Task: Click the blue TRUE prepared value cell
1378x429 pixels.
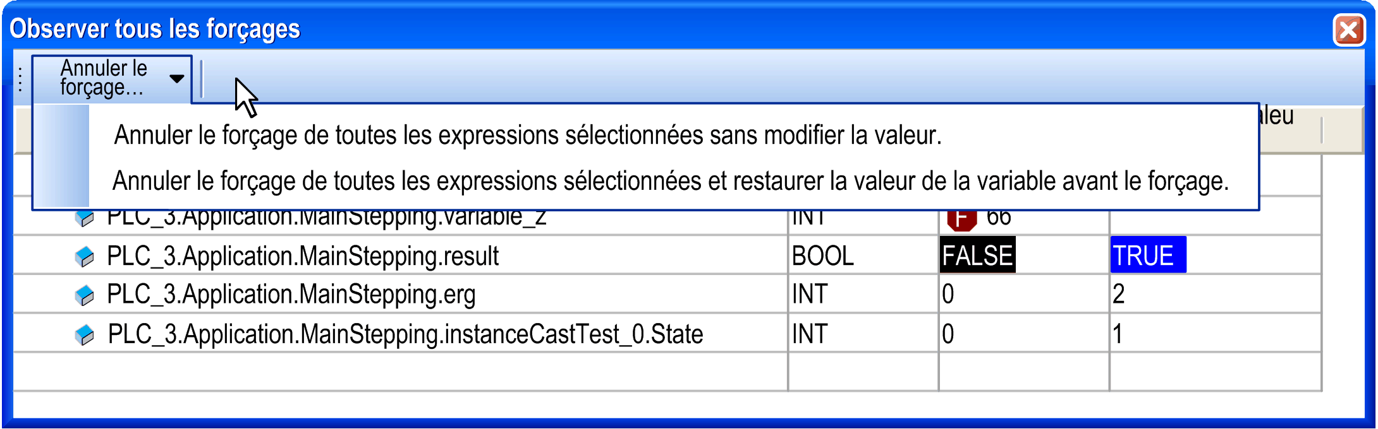Action: pos(1147,256)
